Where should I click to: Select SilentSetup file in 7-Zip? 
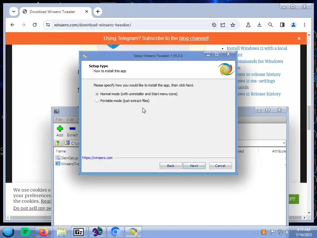point(67,158)
